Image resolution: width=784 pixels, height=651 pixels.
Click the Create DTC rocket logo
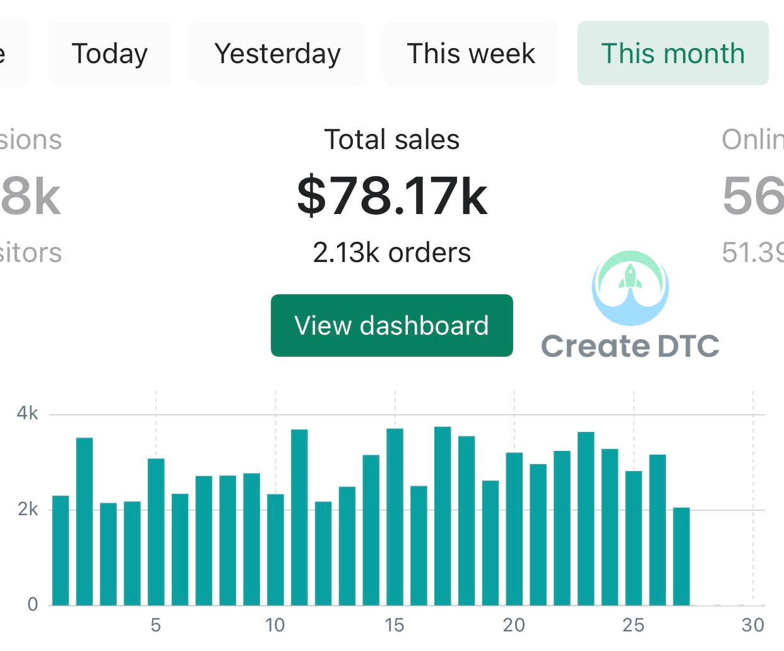click(x=630, y=287)
